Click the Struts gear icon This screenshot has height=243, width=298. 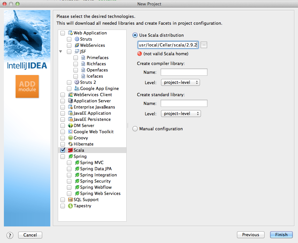coord(77,39)
